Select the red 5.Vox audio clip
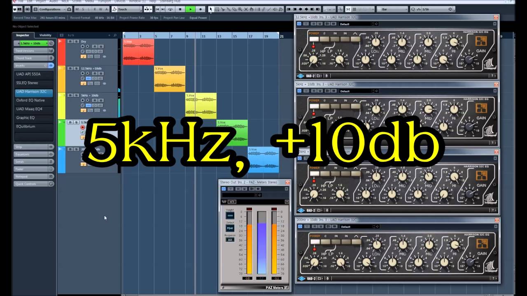This screenshot has height=296, width=527. (138, 52)
